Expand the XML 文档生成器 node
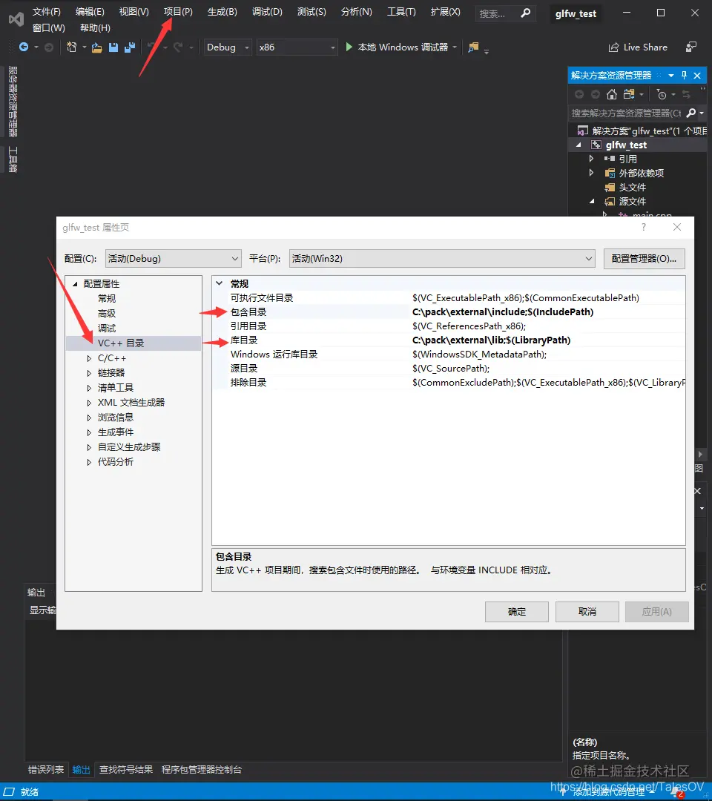The width and height of the screenshot is (712, 801). pos(90,403)
